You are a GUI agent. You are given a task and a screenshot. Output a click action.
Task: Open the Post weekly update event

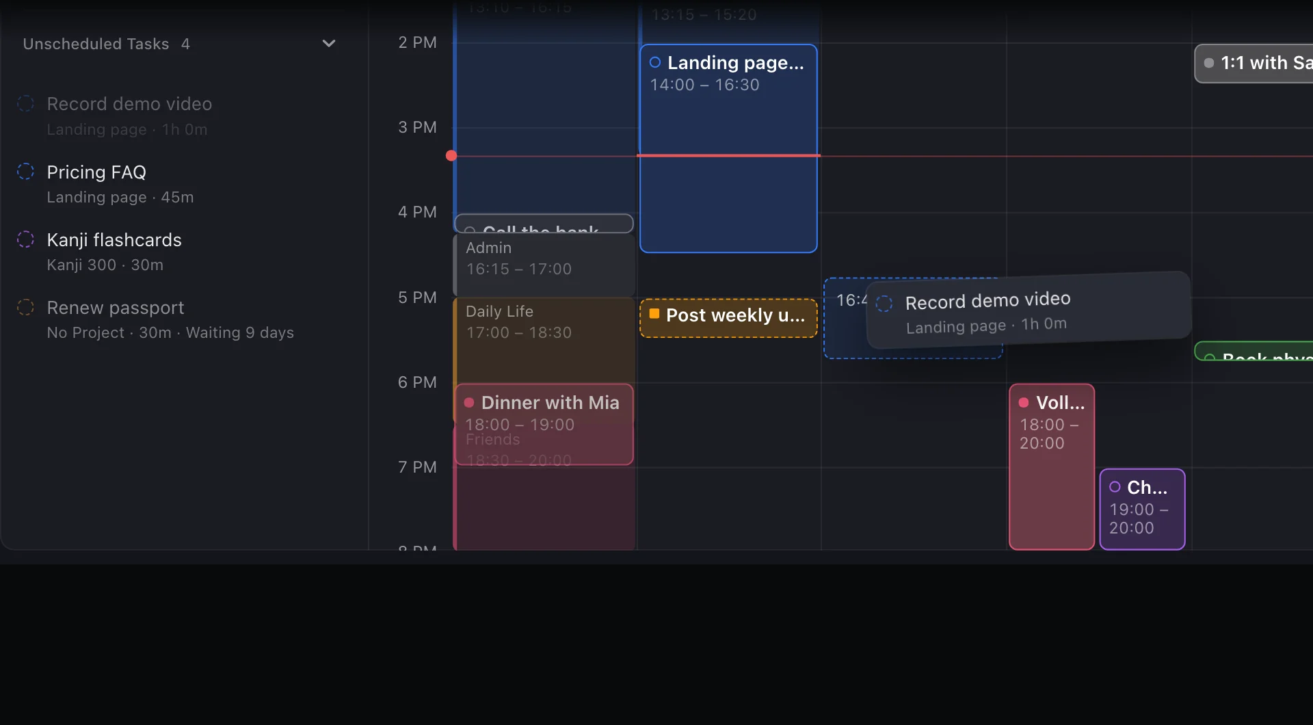(728, 318)
